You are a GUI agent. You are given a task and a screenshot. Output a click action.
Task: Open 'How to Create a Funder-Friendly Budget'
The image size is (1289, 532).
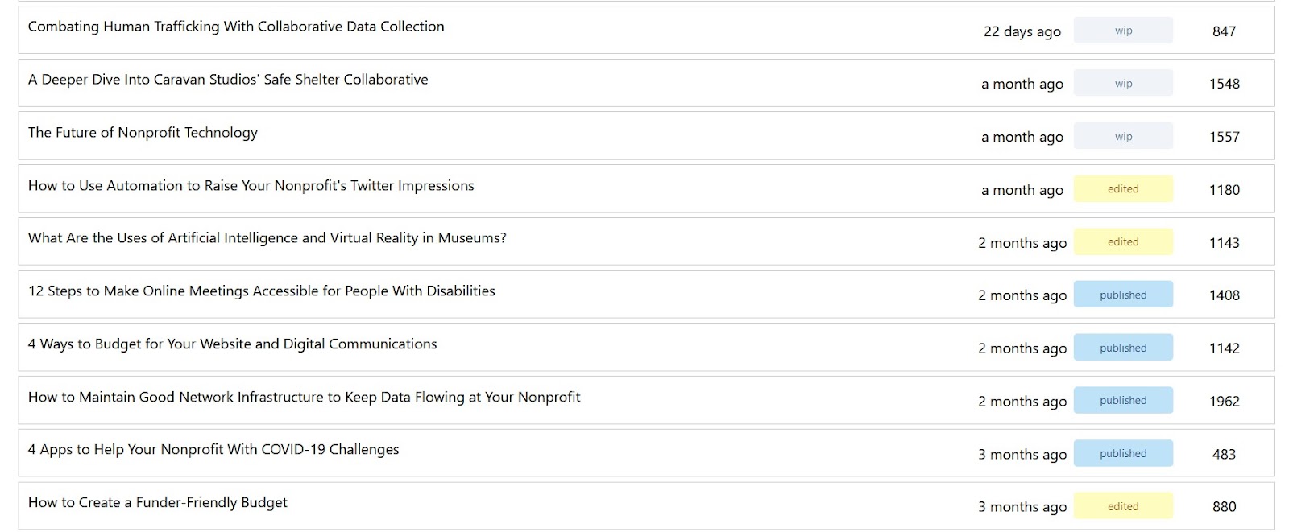coord(157,503)
